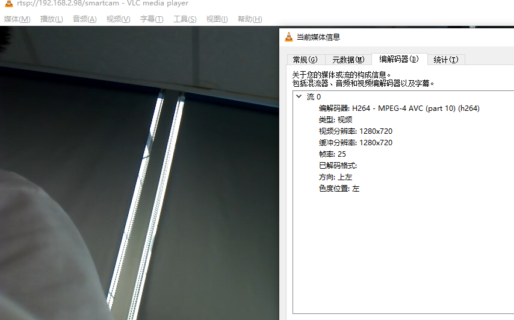This screenshot has width=514, height=320.
Task: Select the 流 0 tree item
Action: pyautogui.click(x=314, y=97)
